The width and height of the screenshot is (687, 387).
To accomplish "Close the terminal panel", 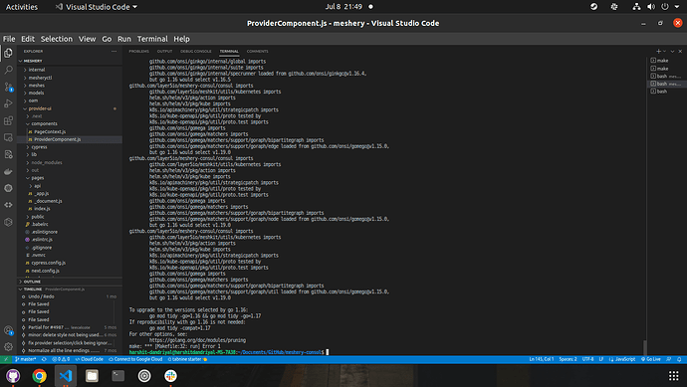I will pyautogui.click(x=680, y=51).
